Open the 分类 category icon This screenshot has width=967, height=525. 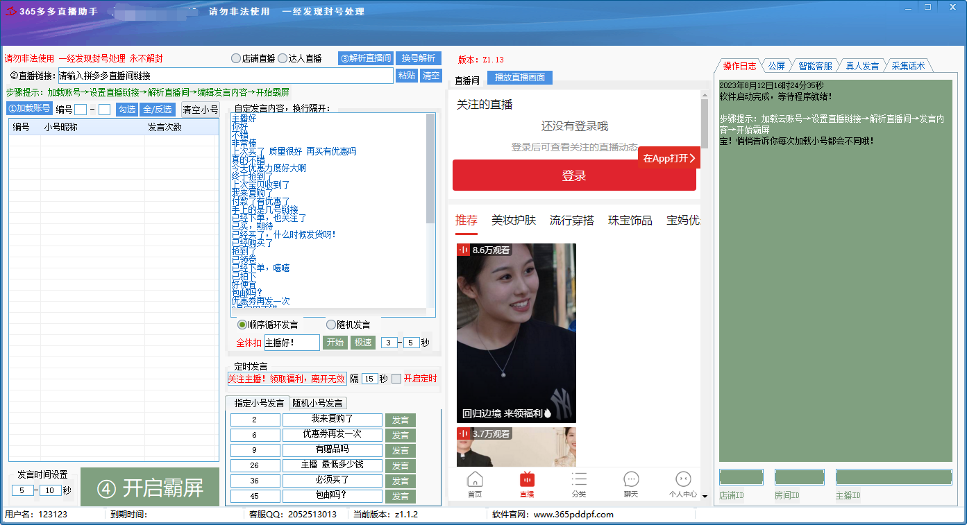click(579, 483)
